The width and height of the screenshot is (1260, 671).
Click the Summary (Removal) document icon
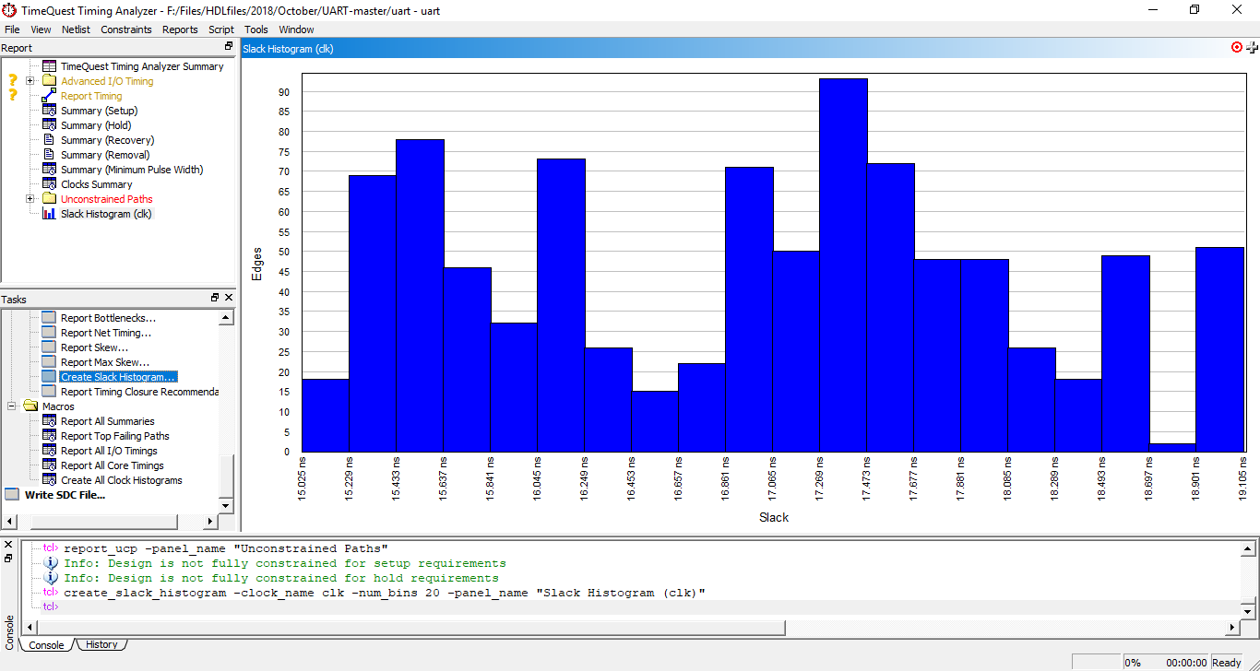point(50,155)
